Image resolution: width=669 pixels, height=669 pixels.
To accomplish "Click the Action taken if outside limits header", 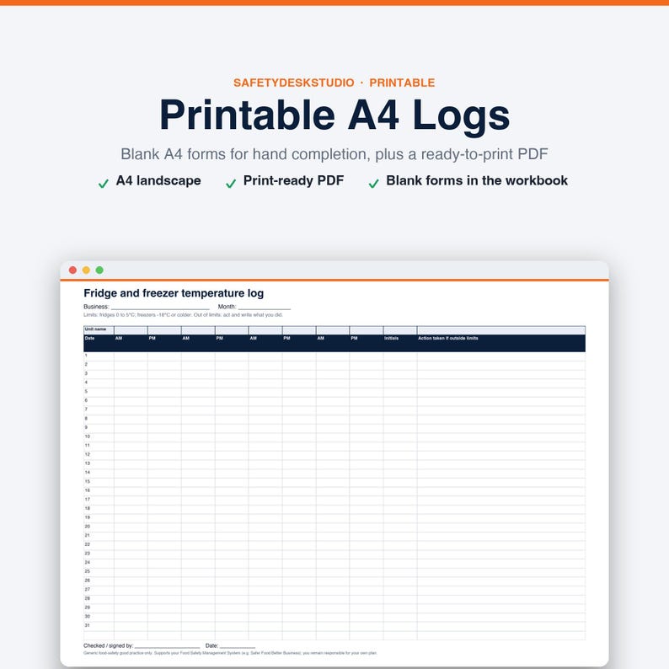I will pos(500,343).
